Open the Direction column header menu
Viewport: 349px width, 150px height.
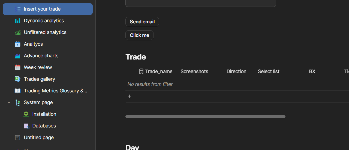click(236, 71)
